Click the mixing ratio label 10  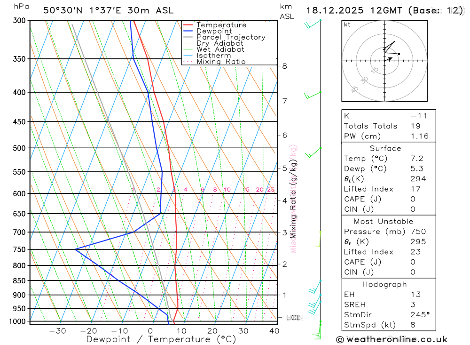pyautogui.click(x=227, y=190)
